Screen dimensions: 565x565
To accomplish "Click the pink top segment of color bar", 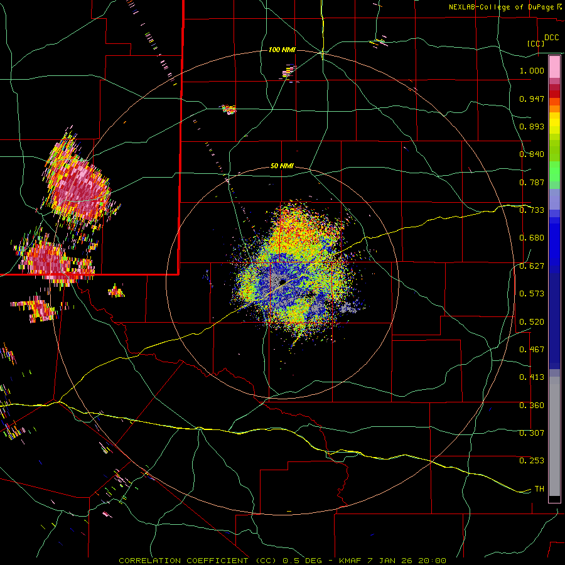I will point(554,67).
